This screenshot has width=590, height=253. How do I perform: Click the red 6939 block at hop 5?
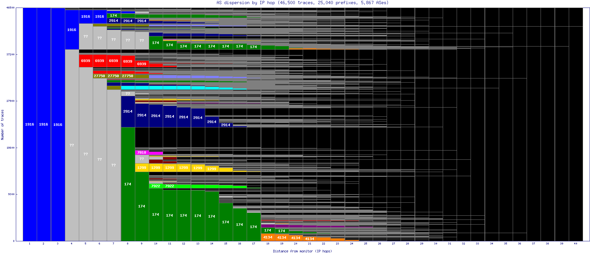click(x=86, y=61)
